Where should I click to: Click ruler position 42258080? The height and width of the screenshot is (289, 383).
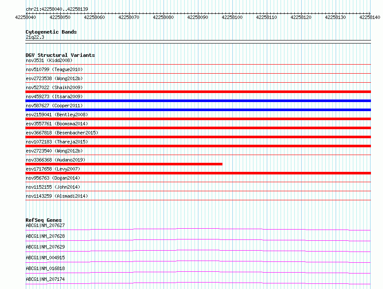tap(163, 17)
